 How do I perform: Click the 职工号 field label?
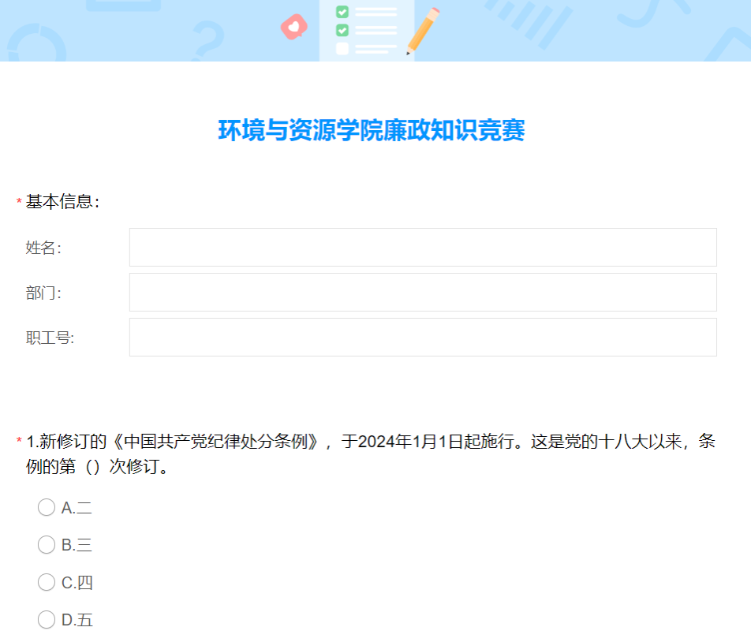tap(50, 338)
